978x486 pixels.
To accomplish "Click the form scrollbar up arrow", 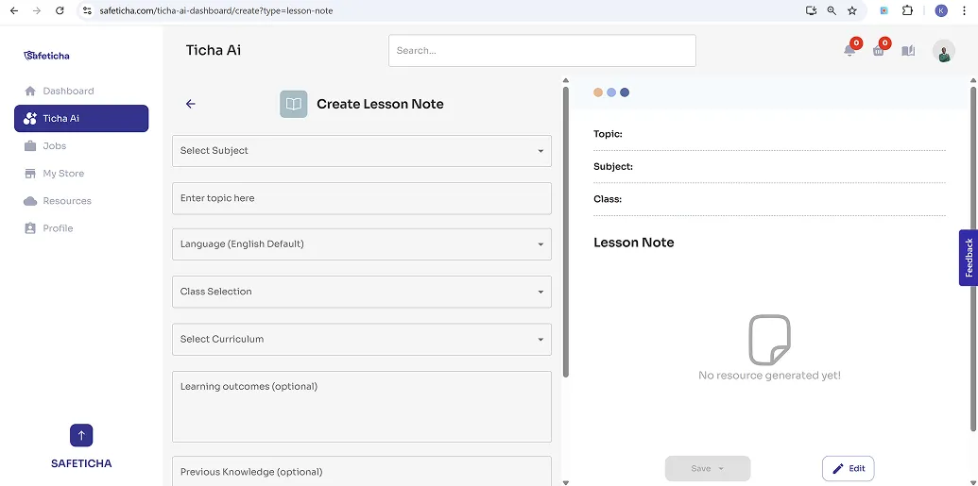I will 566,80.
